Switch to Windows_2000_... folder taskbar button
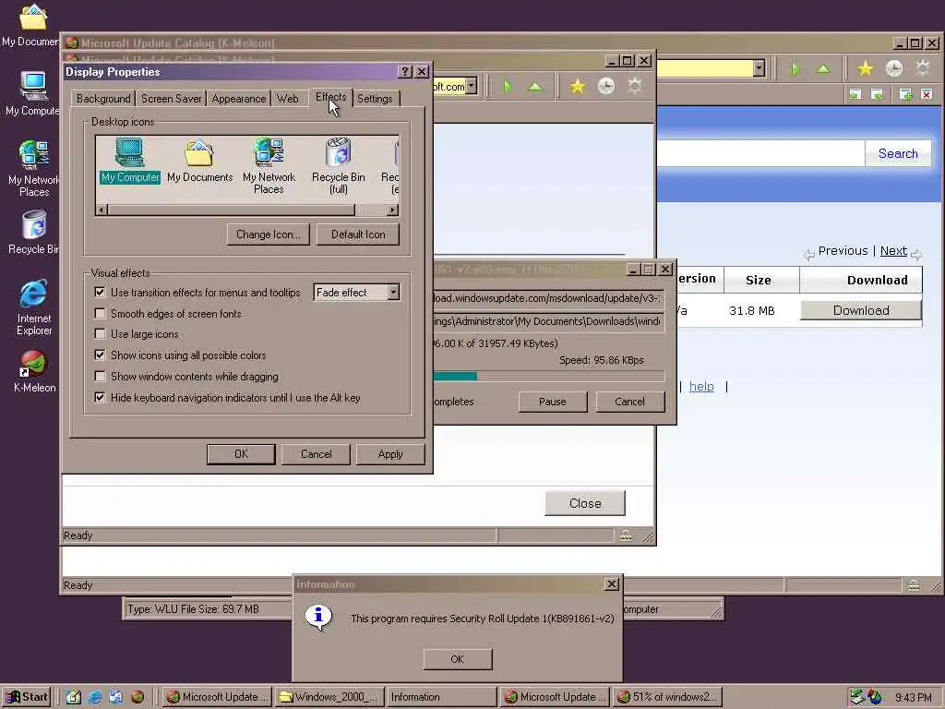The width and height of the screenshot is (945, 709). (329, 697)
